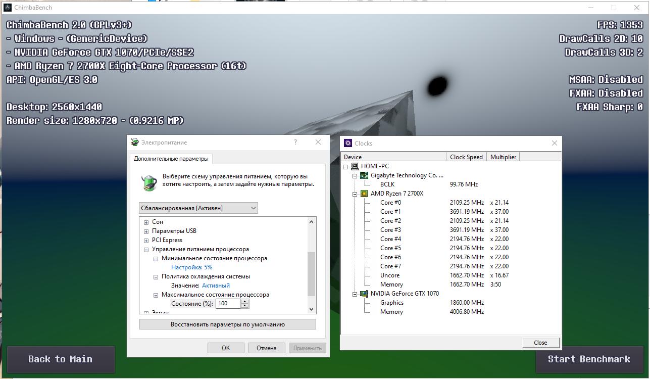Click the Отмена button

(267, 348)
